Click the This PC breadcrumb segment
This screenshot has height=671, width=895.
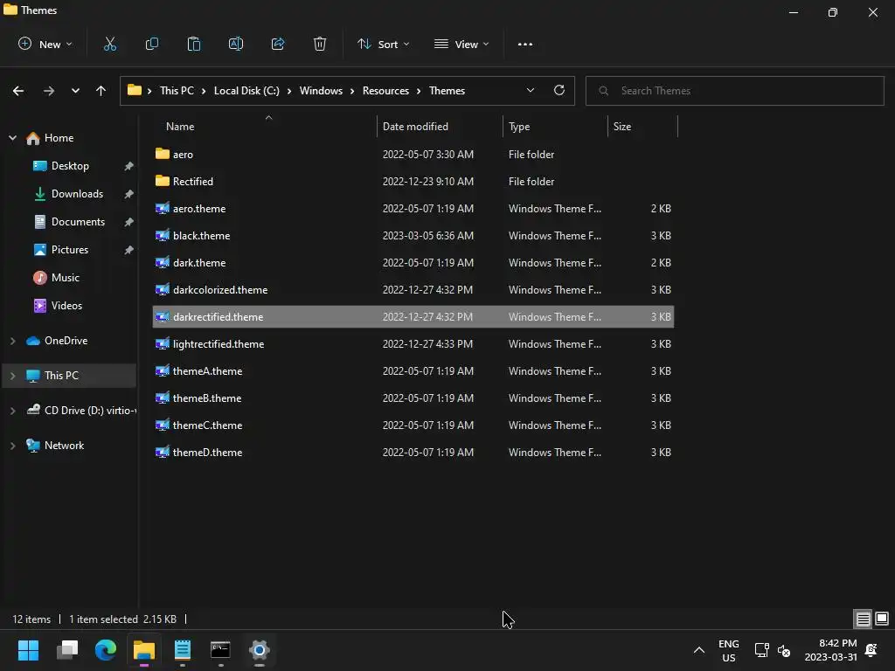click(177, 91)
